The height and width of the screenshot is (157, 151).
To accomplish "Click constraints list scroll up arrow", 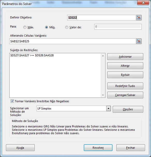I will [103, 56].
